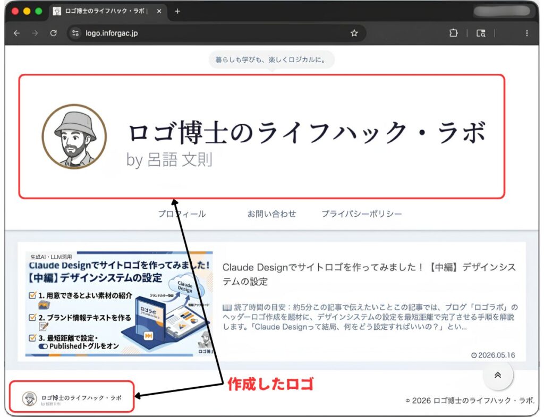
Task: Bookmark this page with the star icon
Action: coord(354,33)
